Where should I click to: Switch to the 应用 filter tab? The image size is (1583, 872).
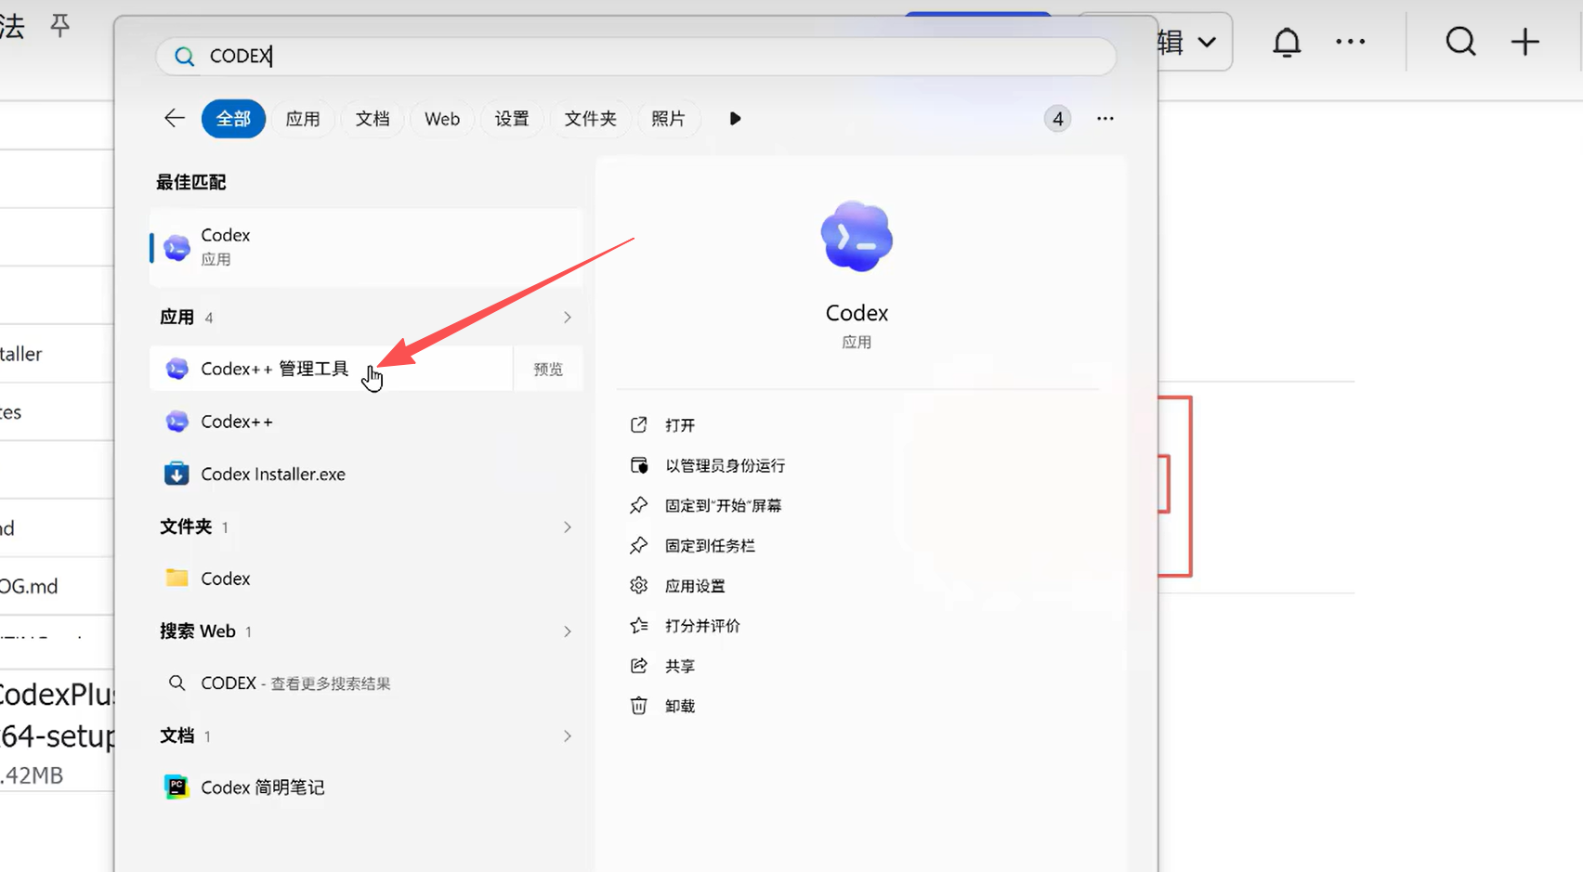303,119
